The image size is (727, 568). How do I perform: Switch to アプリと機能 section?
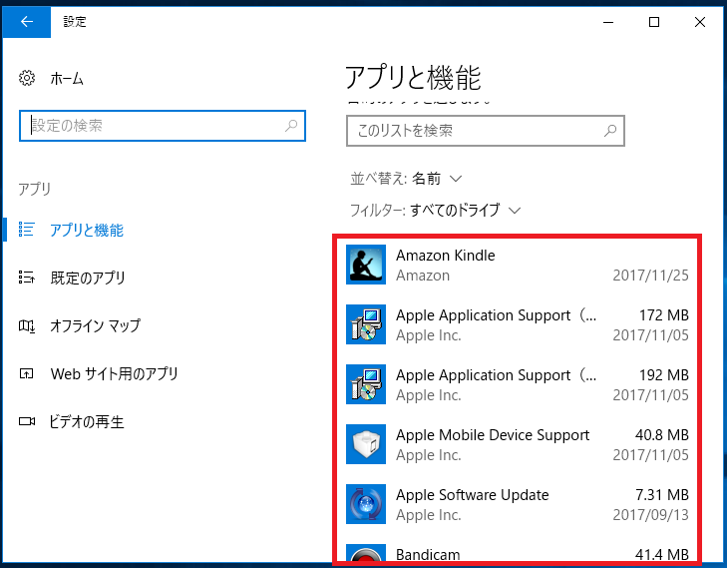point(87,231)
